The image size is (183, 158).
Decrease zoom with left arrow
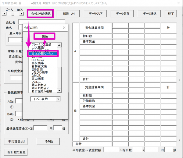click(x=4, y=14)
